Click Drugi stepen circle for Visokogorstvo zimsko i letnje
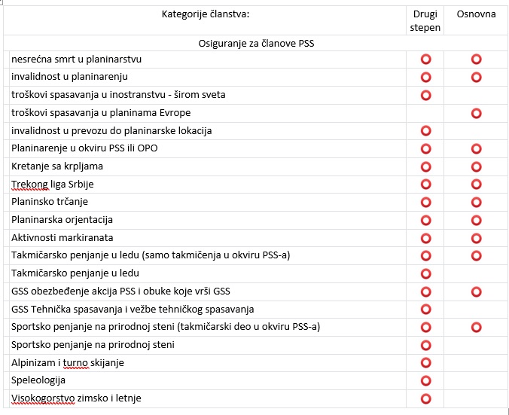The width and height of the screenshot is (509, 415). 425,398
